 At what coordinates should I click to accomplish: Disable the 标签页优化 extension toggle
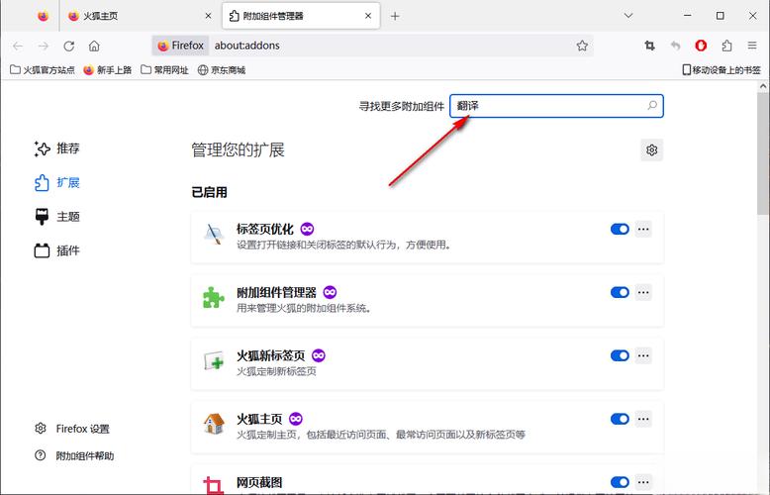pyautogui.click(x=620, y=229)
